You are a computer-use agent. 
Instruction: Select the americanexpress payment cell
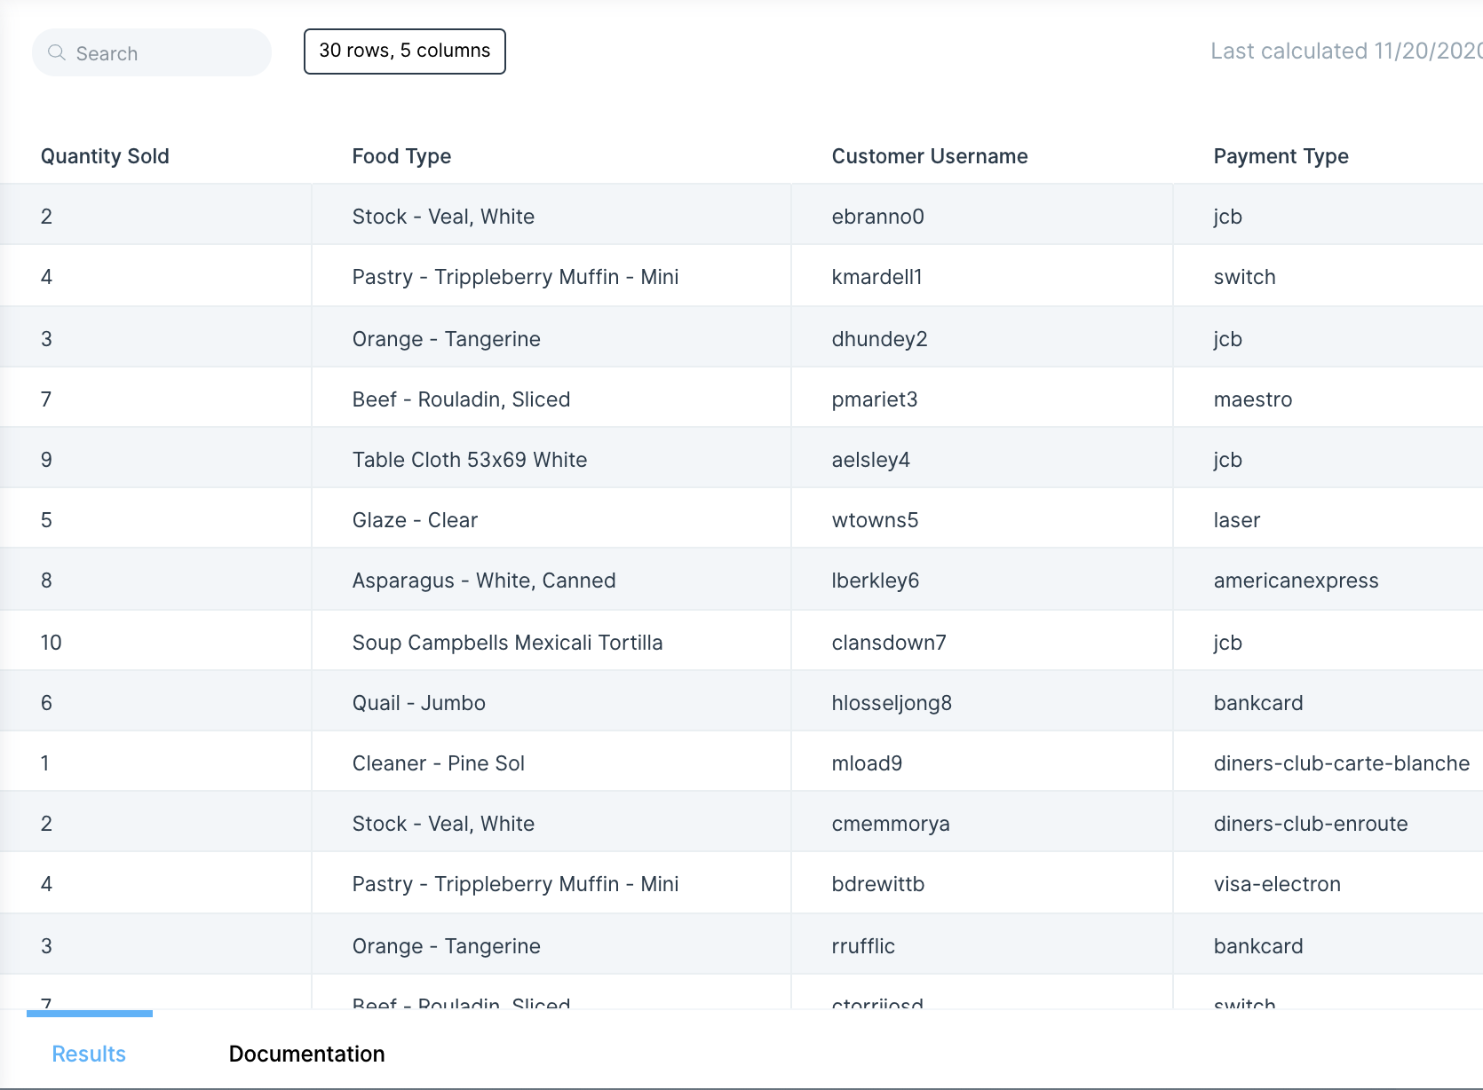pyautogui.click(x=1296, y=581)
